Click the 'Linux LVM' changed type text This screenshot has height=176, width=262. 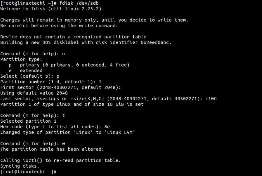[120, 132]
